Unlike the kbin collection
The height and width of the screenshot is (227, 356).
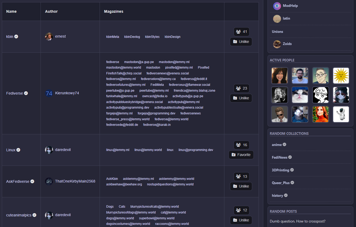pyautogui.click(x=241, y=42)
